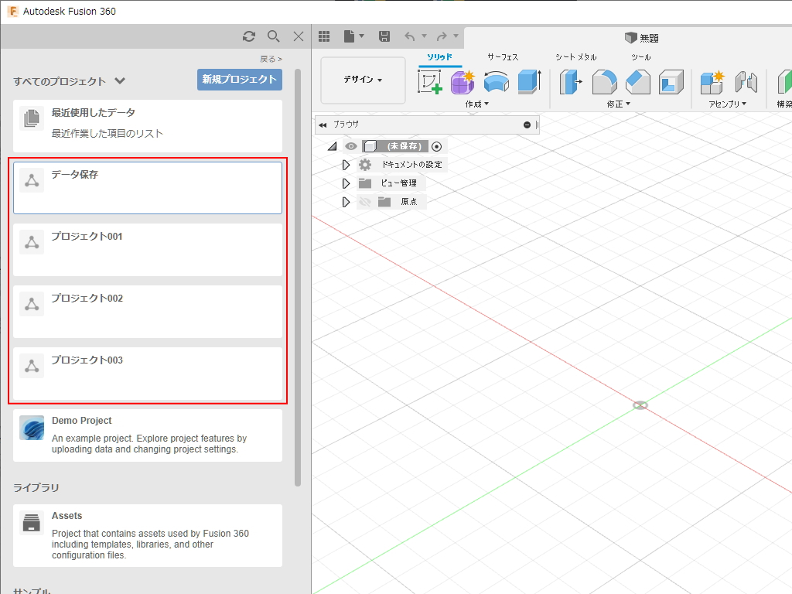The image size is (792, 594).
Task: Save the document with the floppy icon
Action: click(384, 36)
